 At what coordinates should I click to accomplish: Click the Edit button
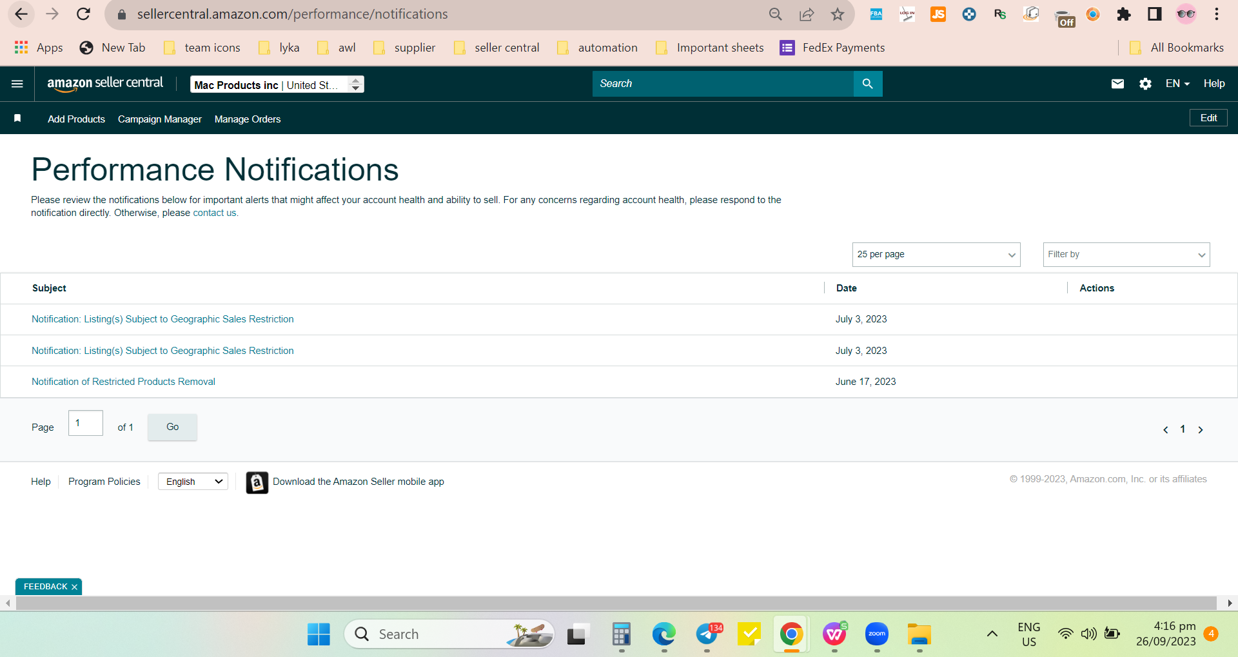point(1208,118)
